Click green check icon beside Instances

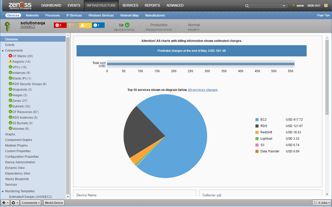click(x=10, y=73)
